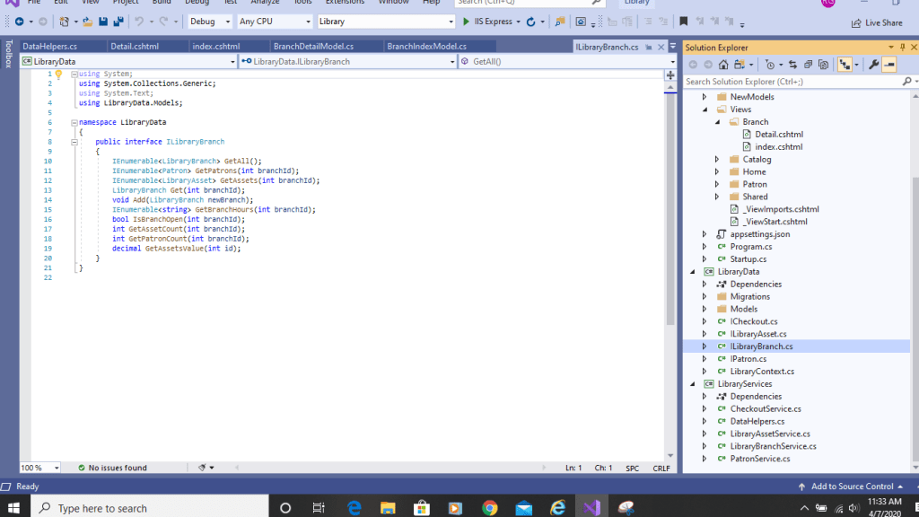
Task: Click Collapse All icon in Solution Explorer
Action: pos(809,65)
